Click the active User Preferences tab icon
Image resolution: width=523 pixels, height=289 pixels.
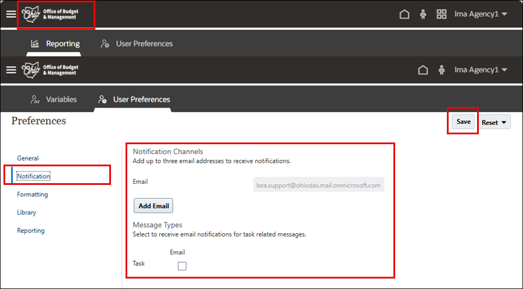pyautogui.click(x=102, y=99)
